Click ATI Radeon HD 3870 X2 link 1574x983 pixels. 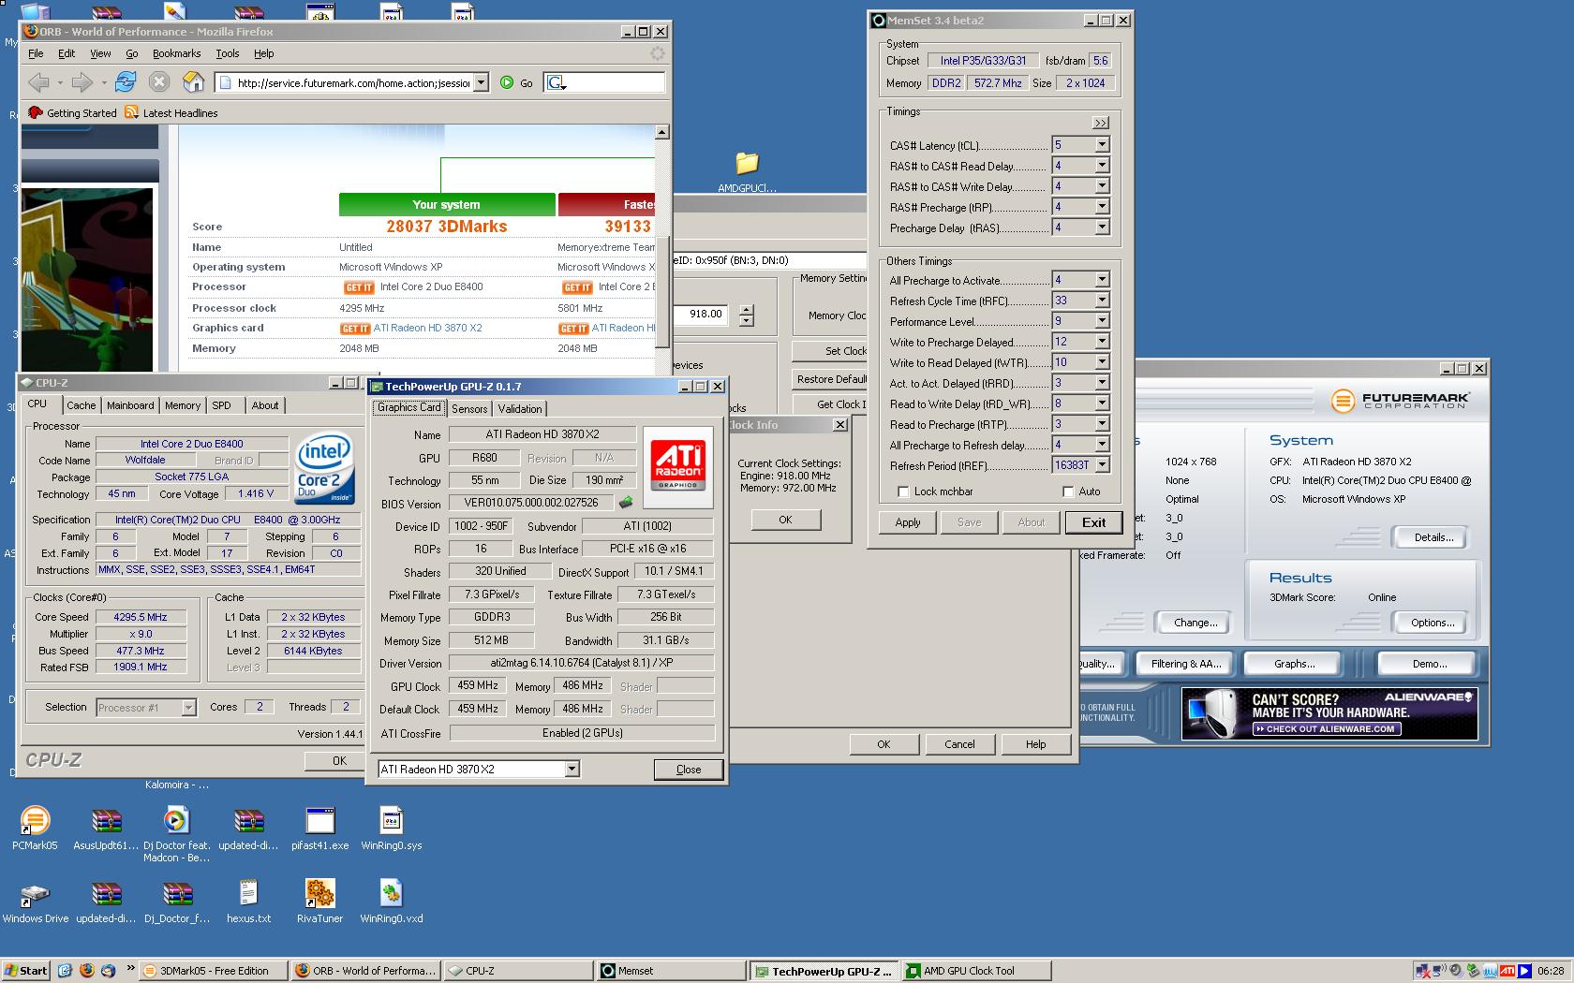(427, 328)
